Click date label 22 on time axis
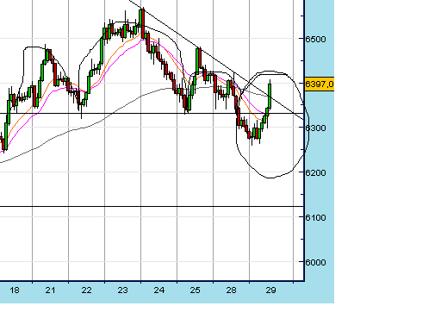 click(x=86, y=290)
